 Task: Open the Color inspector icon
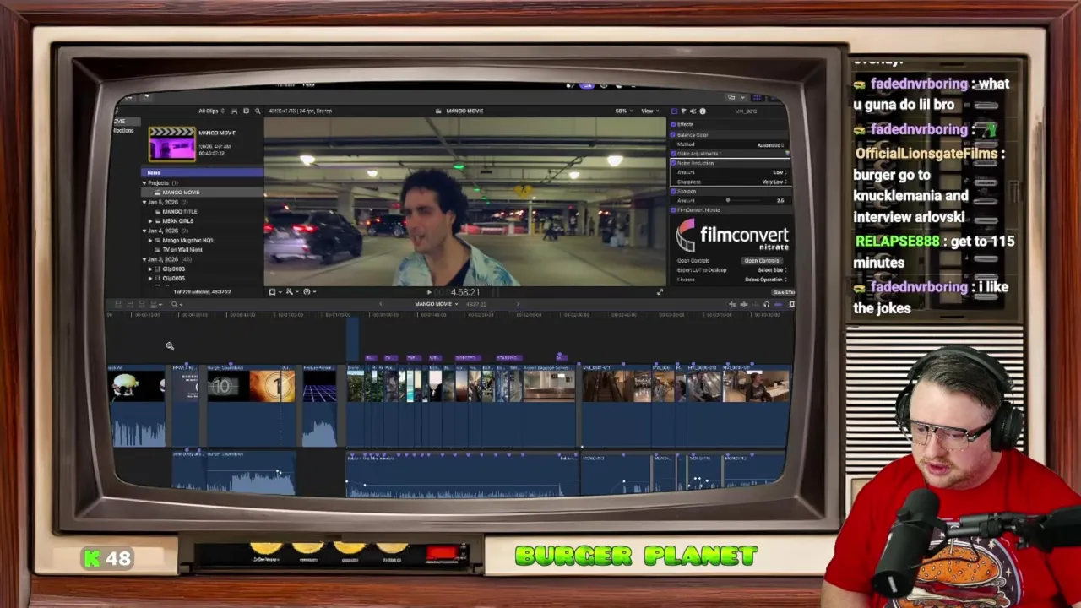coord(683,111)
